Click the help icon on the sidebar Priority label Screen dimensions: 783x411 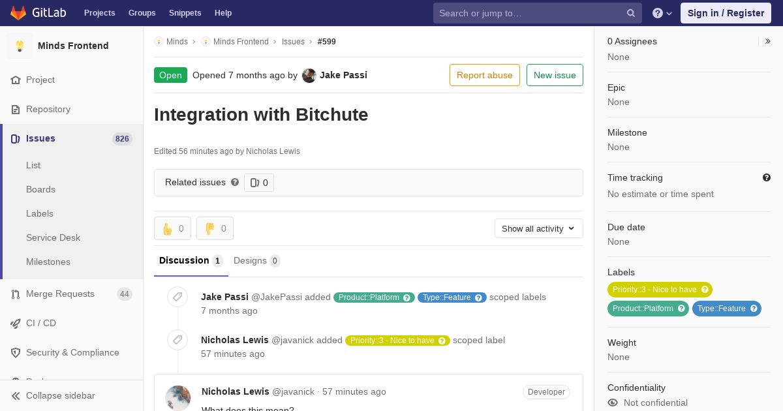[705, 290]
